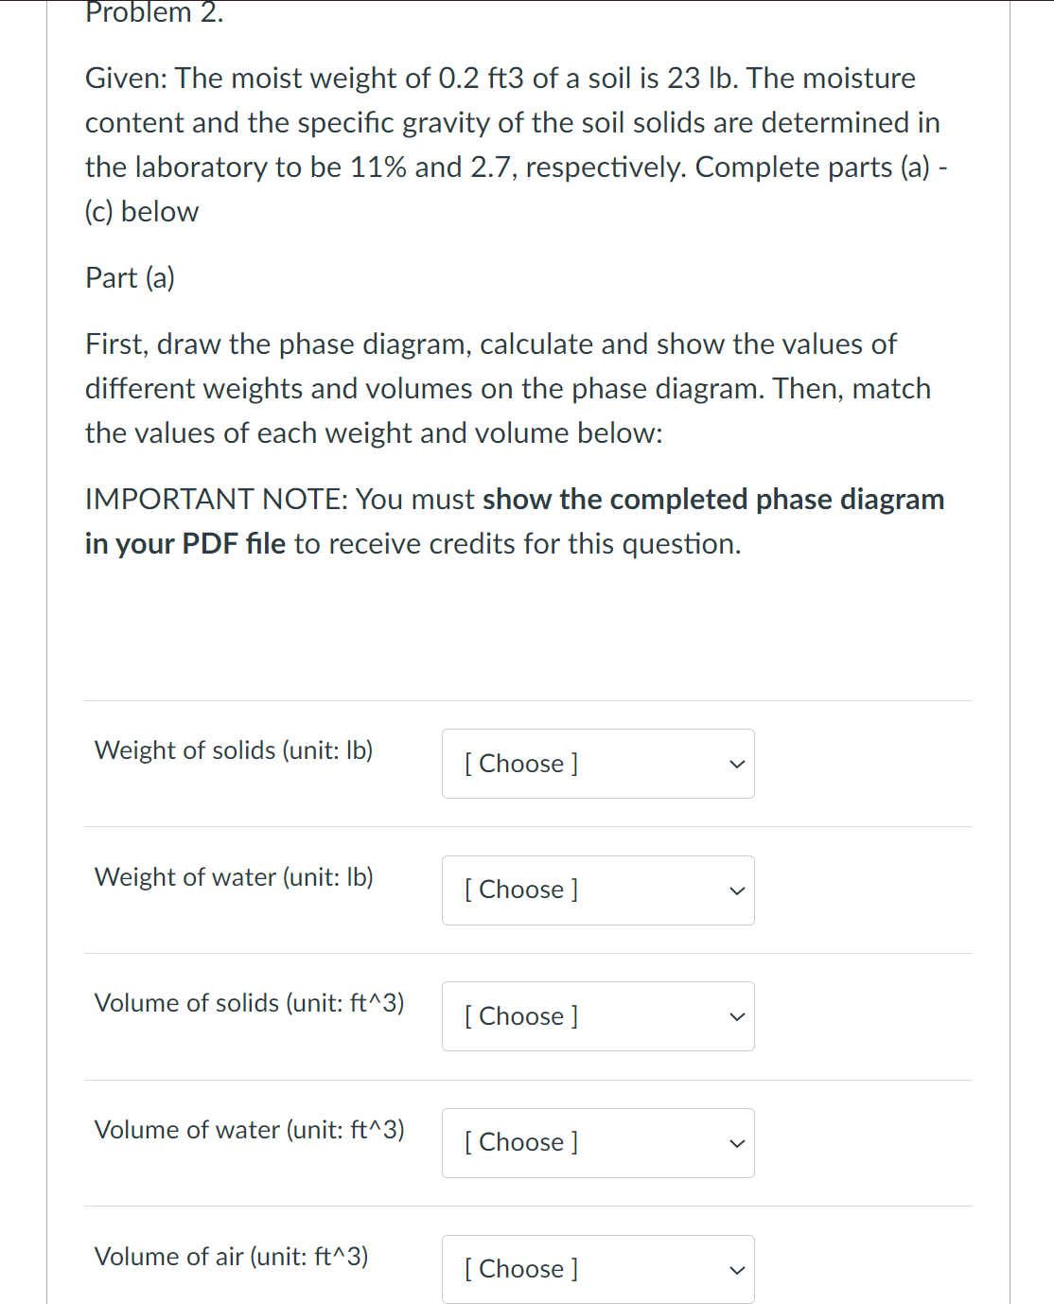Click the Volume of air label
This screenshot has width=1054, height=1304.
(x=231, y=1257)
